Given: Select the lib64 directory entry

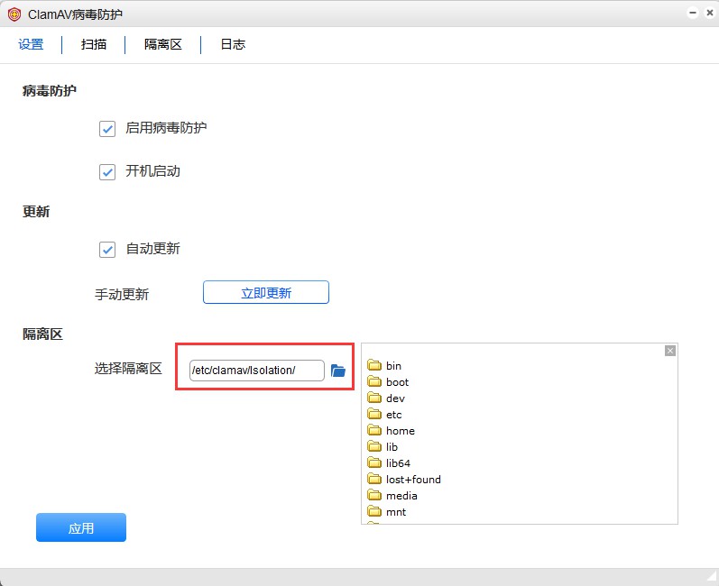Looking at the screenshot, I should click(x=398, y=463).
